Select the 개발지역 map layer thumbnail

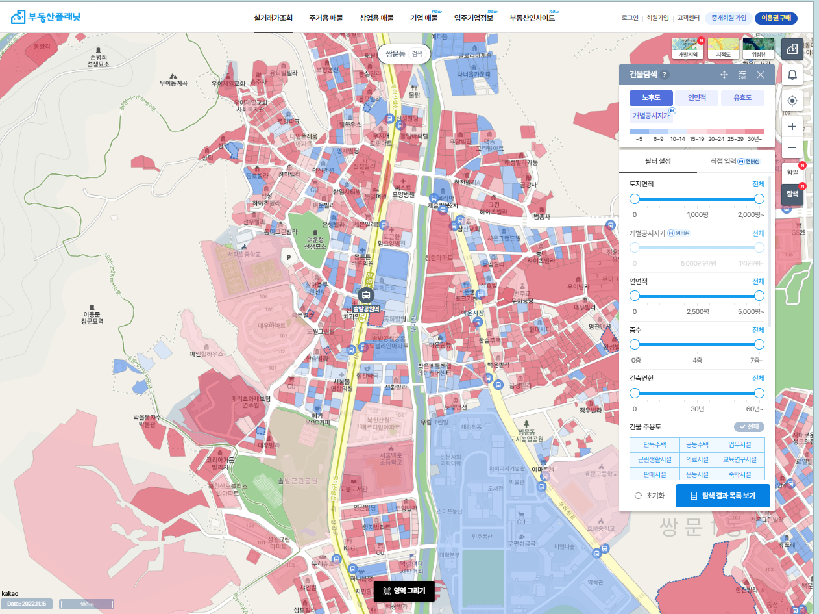pyautogui.click(x=688, y=49)
